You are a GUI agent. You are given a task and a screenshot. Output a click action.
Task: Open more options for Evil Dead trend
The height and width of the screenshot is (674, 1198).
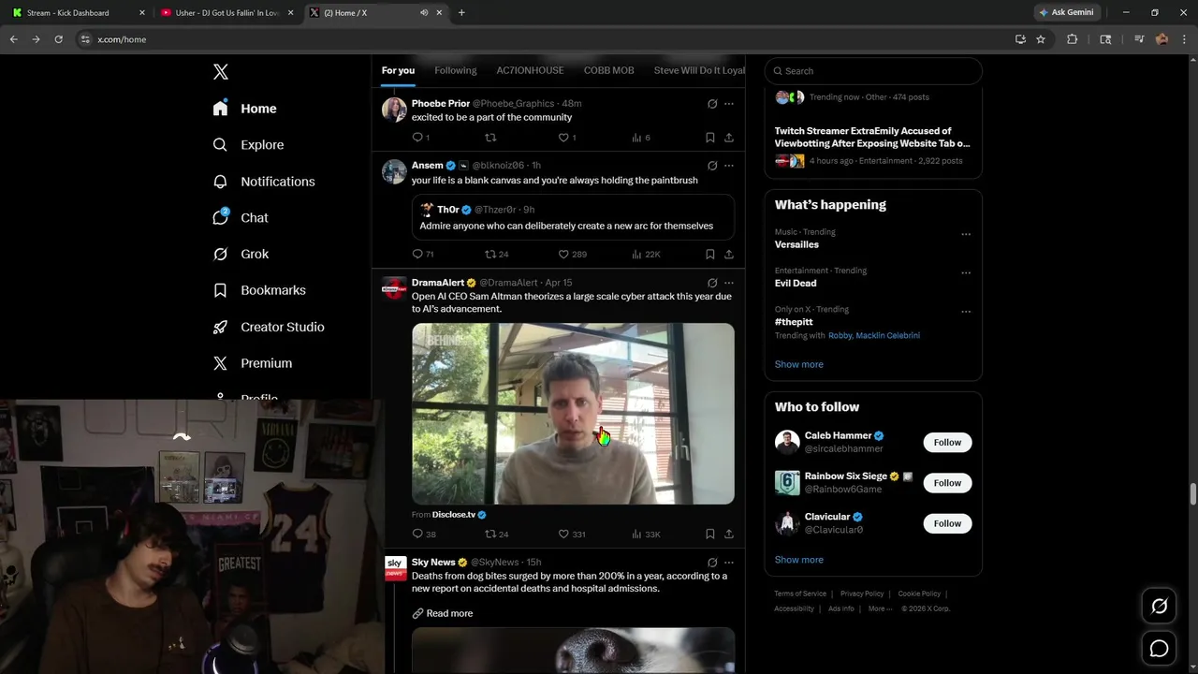tap(966, 272)
